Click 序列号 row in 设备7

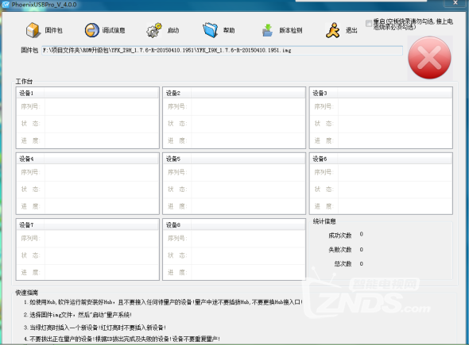[x=87, y=238]
